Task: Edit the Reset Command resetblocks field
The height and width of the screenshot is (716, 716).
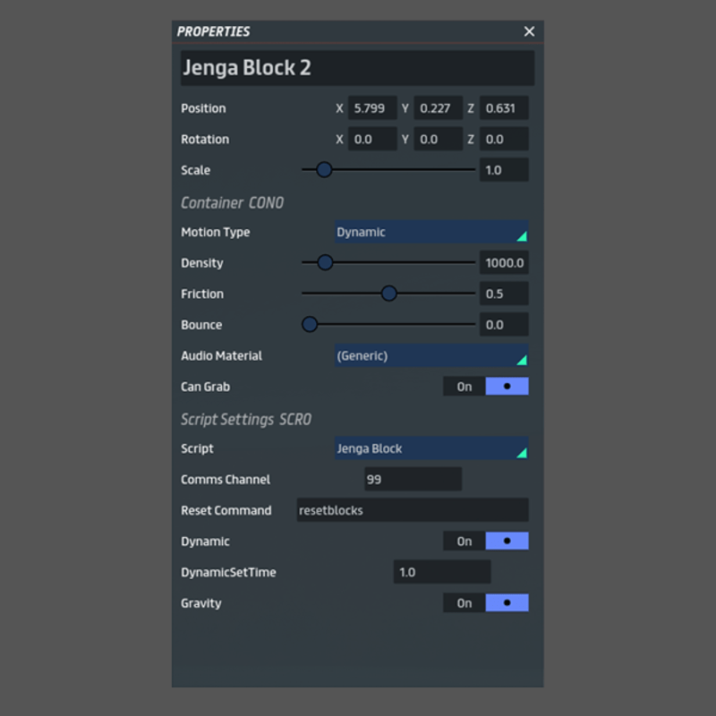Action: [x=412, y=510]
